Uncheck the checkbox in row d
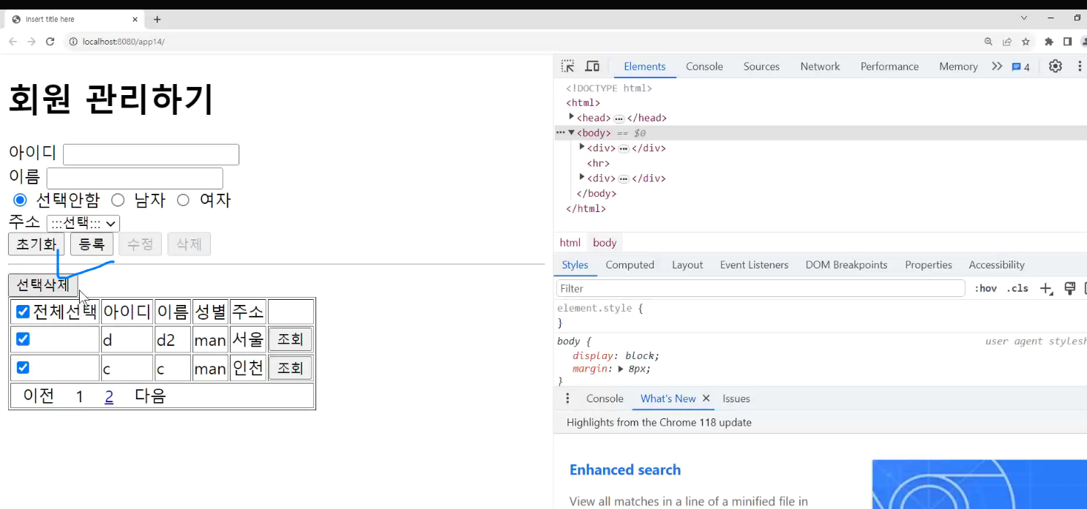The width and height of the screenshot is (1087, 509). [x=23, y=339]
